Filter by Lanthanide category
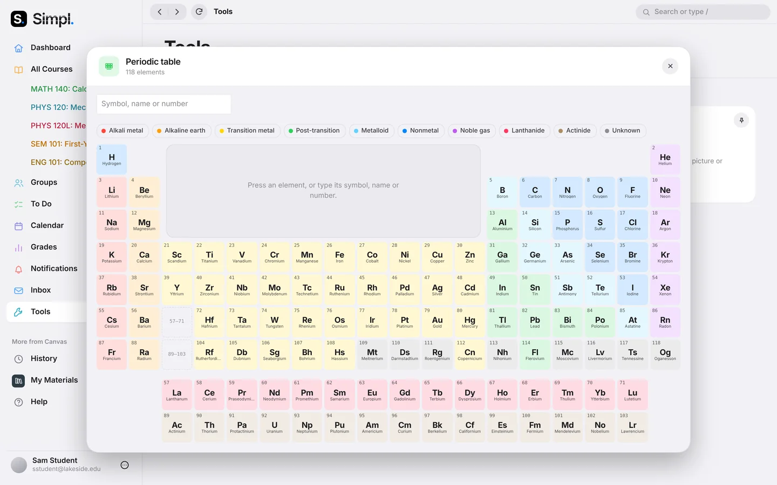777x485 pixels. pyautogui.click(x=524, y=130)
